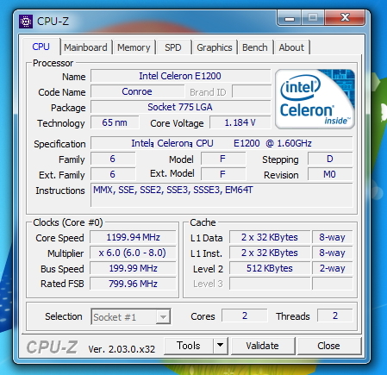Click the CPU-Z app icon in title bar
The image size is (387, 375).
[x=26, y=22]
